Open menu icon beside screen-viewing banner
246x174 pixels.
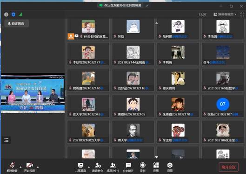[x=147, y=5]
